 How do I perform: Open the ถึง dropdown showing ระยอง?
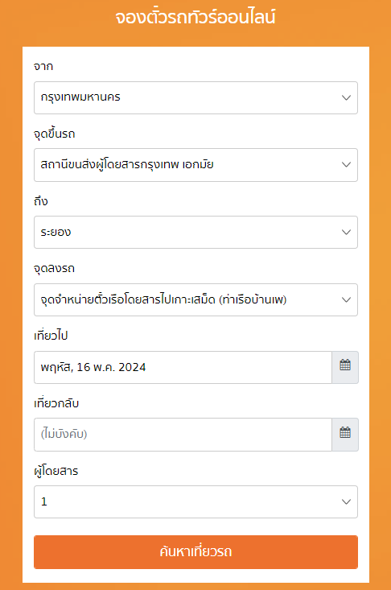[195, 232]
